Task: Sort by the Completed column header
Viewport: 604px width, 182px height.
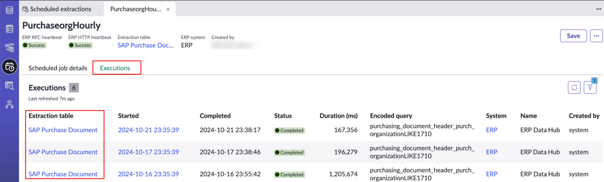Action: [215, 116]
